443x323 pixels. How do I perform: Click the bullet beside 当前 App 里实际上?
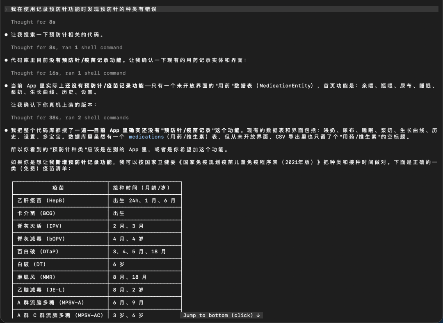pos(6,86)
